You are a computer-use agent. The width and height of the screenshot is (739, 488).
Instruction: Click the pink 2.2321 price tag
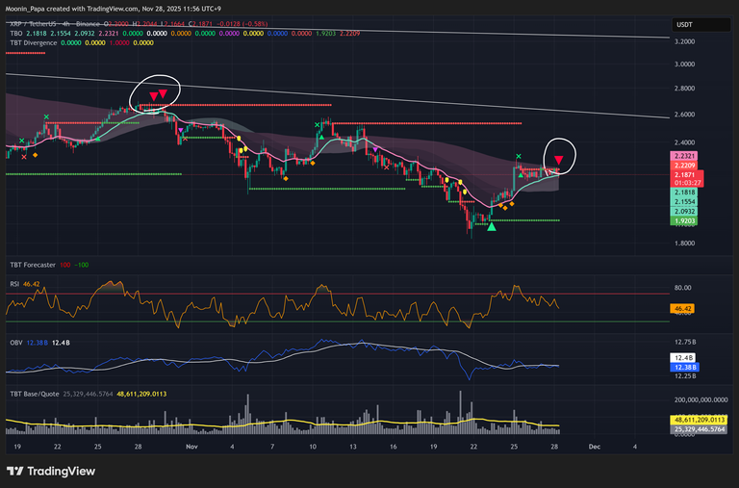click(x=684, y=156)
